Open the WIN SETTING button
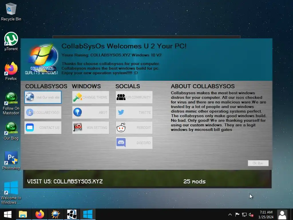The height and width of the screenshot is (220, 293). (91, 127)
